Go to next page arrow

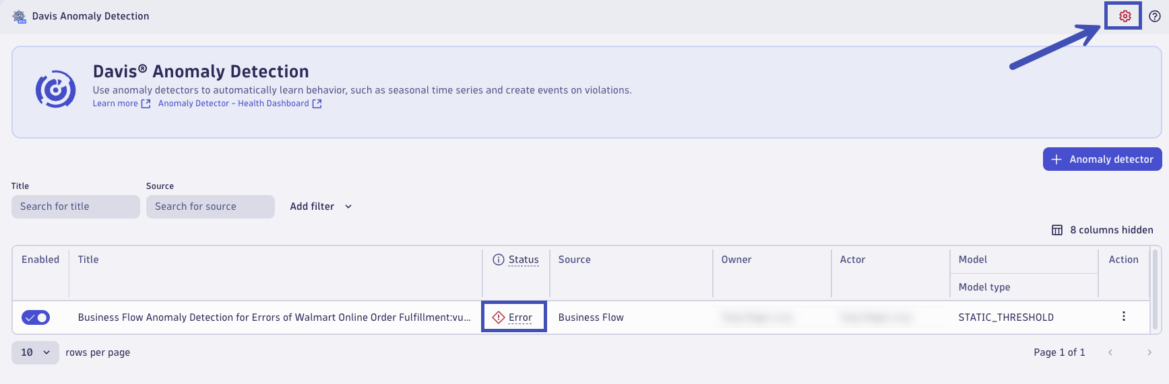[x=1149, y=352]
